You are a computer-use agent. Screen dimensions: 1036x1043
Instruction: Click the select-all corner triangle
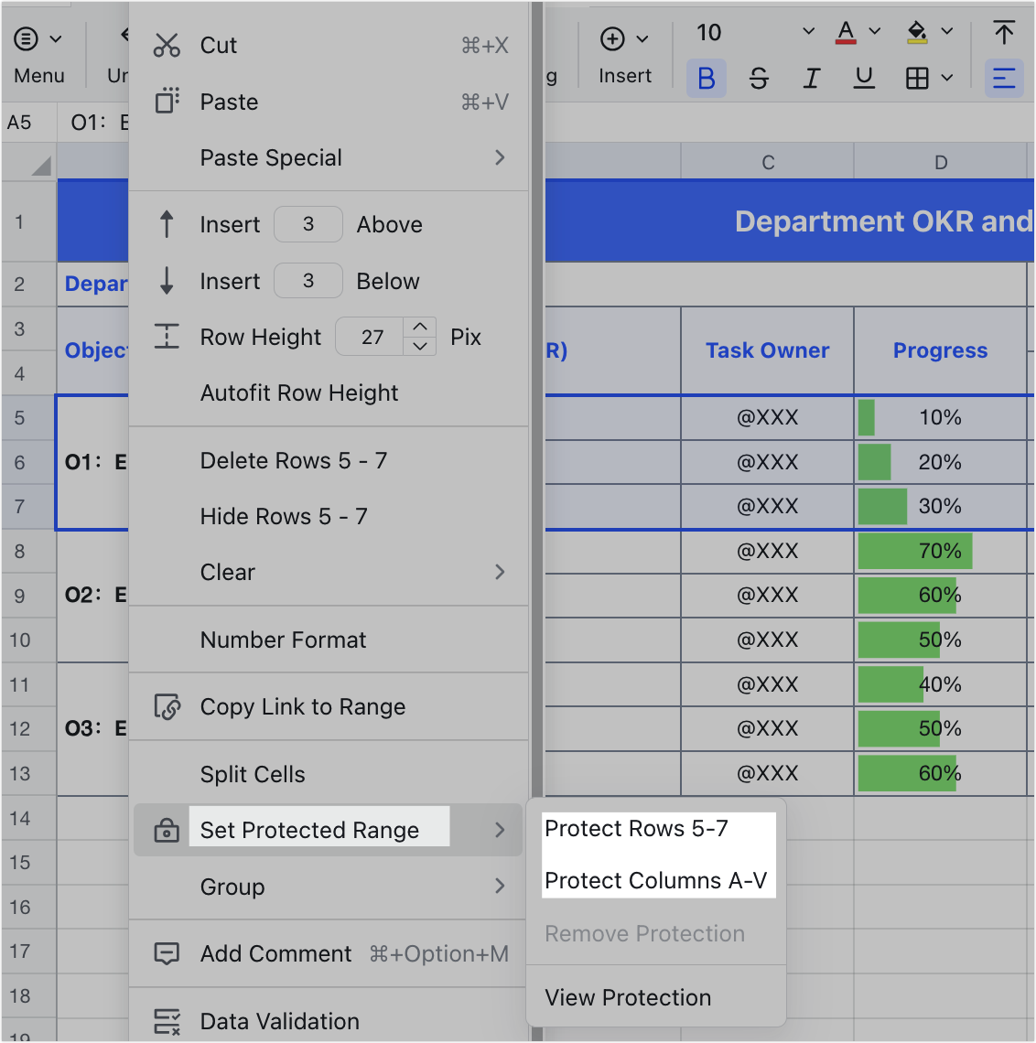(x=41, y=165)
